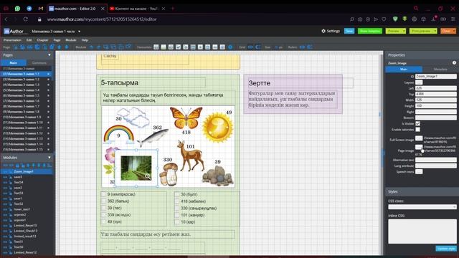Collapse the Modules panel arrow
Viewport: 459px width, 258px height.
pos(49,158)
